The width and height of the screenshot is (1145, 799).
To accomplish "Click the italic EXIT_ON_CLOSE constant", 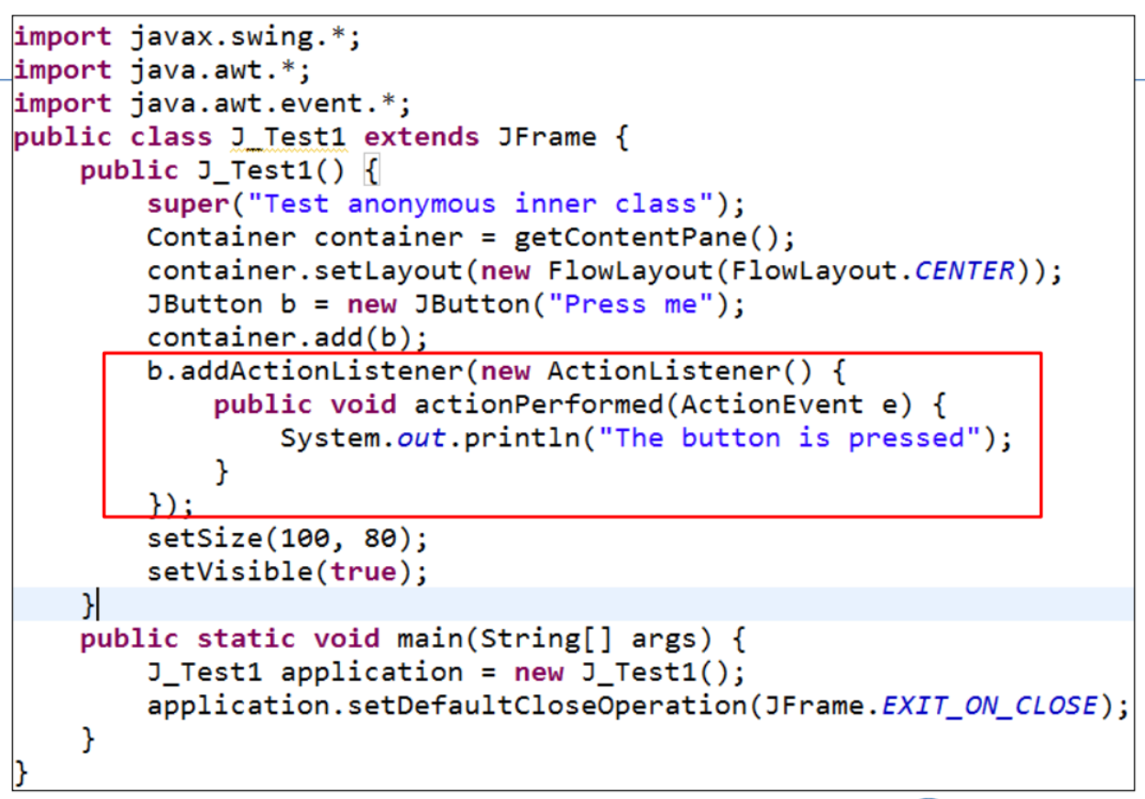I will coord(988,705).
